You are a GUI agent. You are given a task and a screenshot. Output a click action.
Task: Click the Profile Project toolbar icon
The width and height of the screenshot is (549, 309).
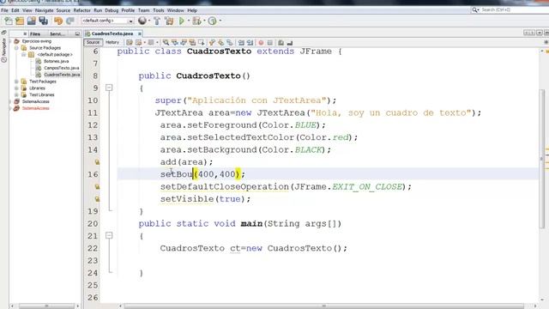click(212, 21)
